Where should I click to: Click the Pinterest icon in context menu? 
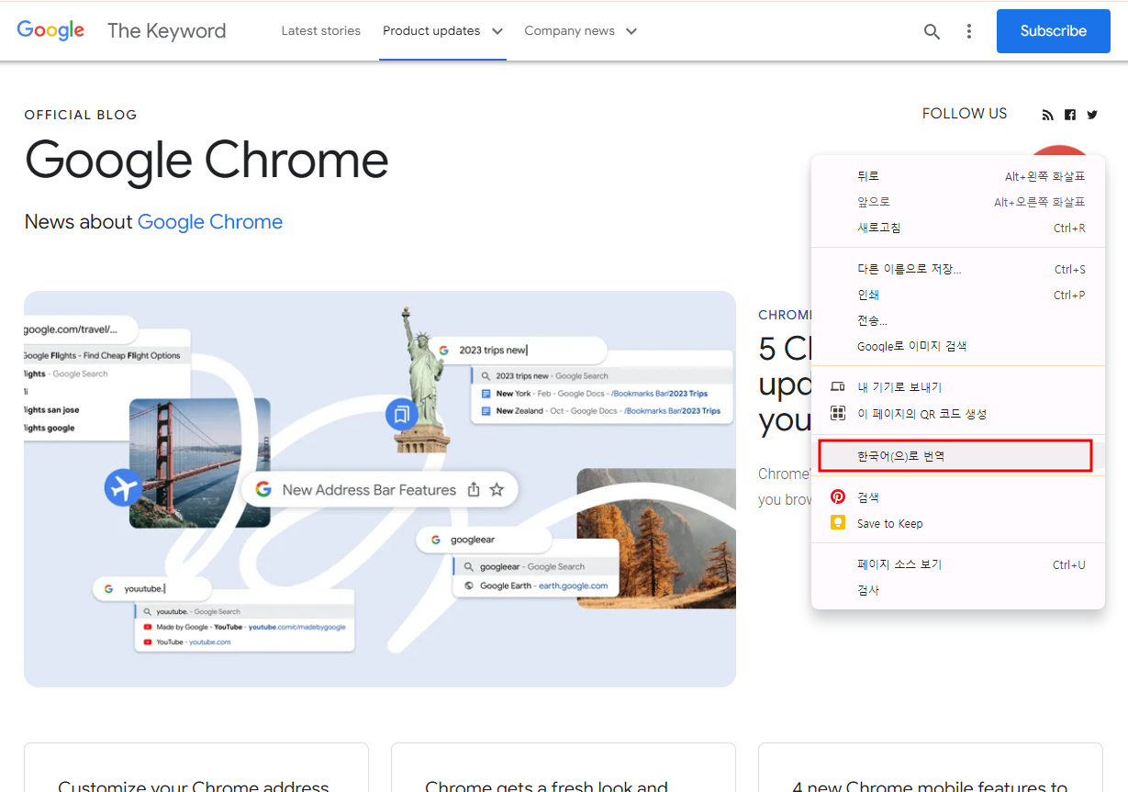pyautogui.click(x=838, y=496)
